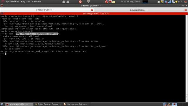This screenshot has height=106, width=188.
Task: Click the printer-like icon in top panel
Action: coord(88,2)
